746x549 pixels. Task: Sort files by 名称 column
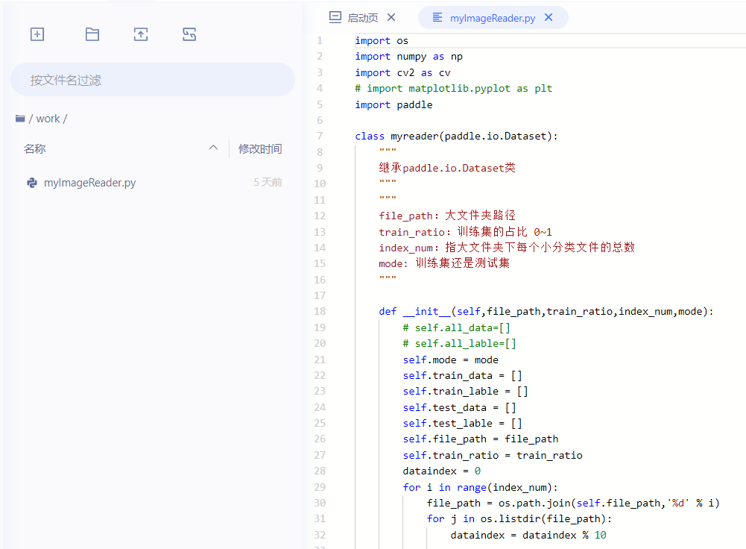[35, 149]
